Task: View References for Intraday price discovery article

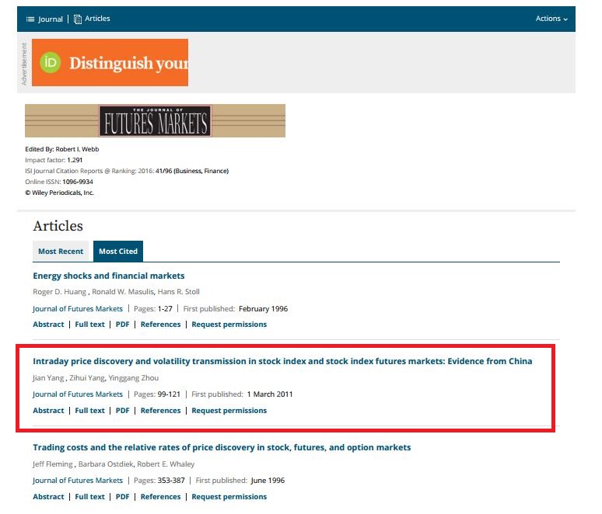Action: click(x=160, y=411)
